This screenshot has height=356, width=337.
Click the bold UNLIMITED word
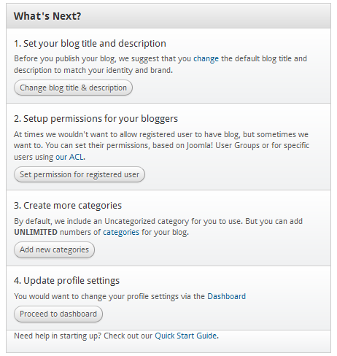[x=36, y=232]
